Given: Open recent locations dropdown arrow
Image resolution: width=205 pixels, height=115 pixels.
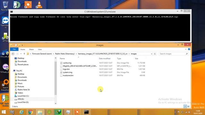Looking at the screenshot, I should (21, 54).
